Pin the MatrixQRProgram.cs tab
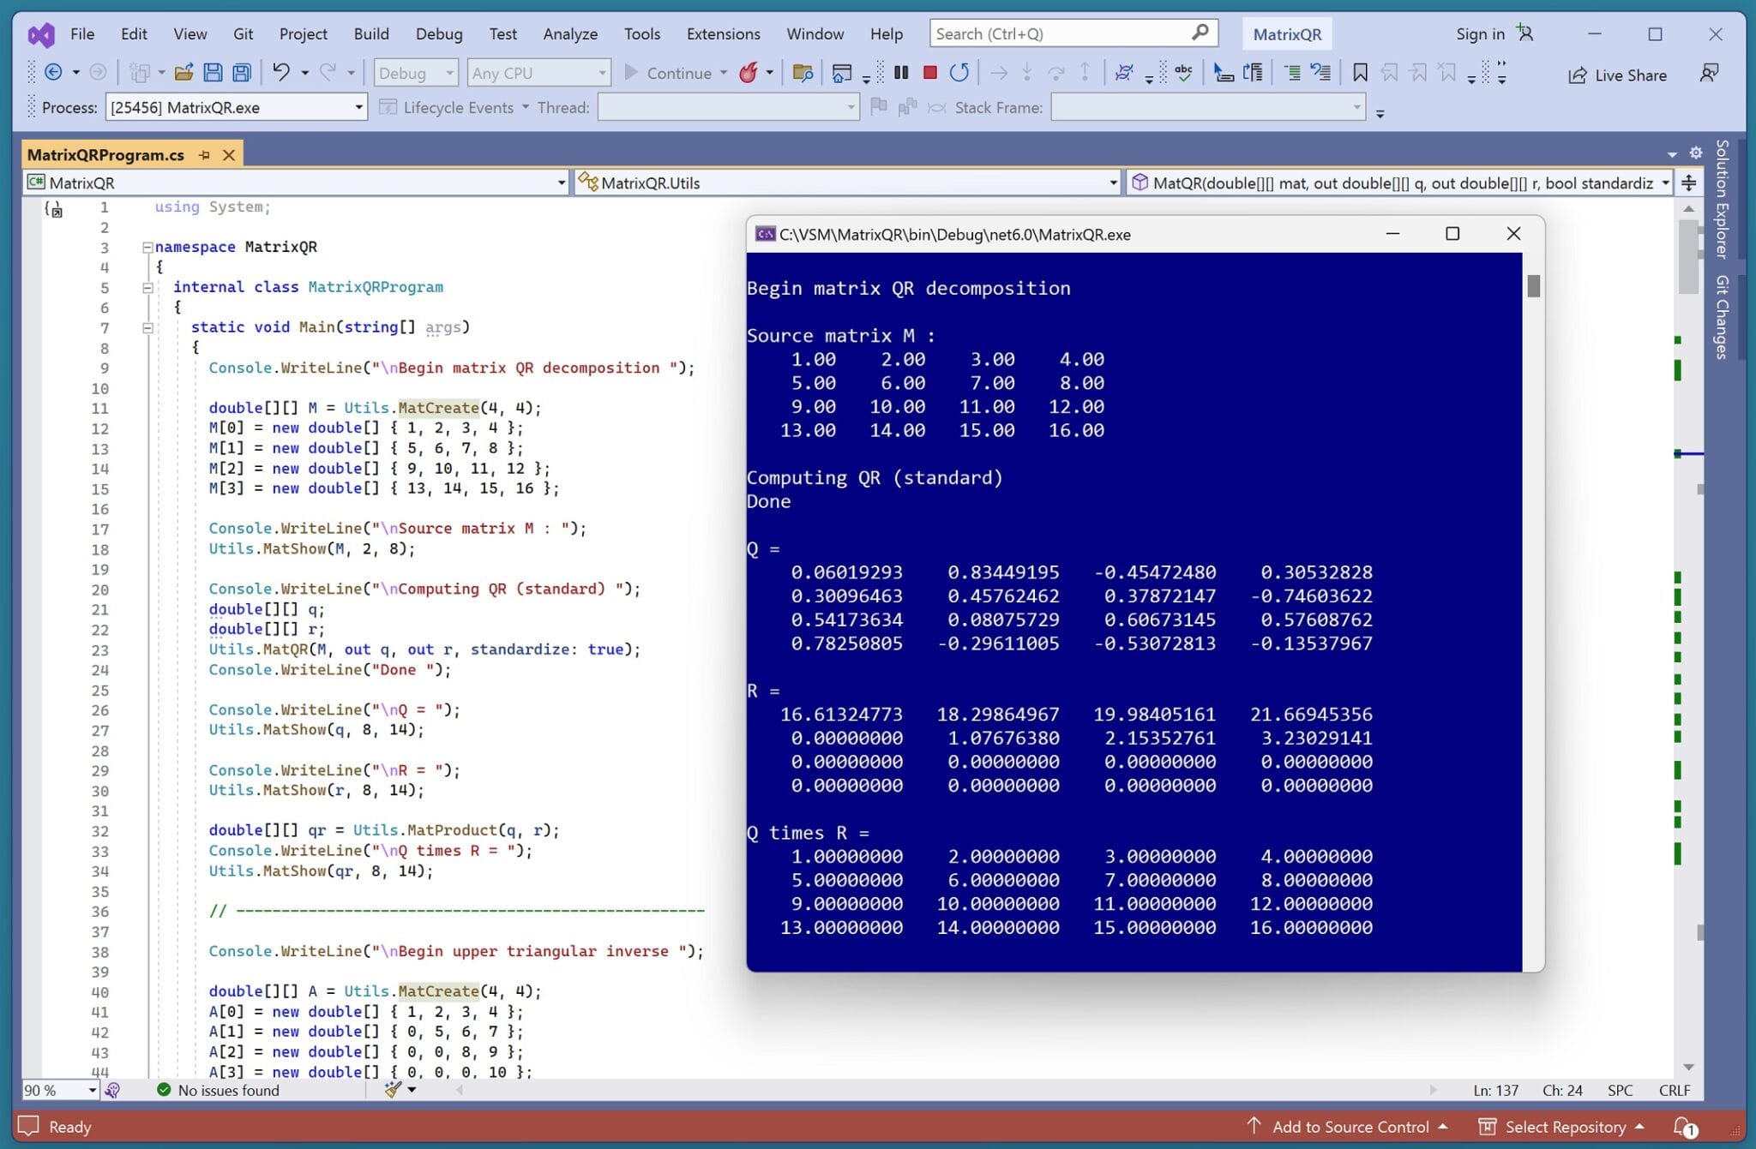Viewport: 1756px width, 1149px height. coord(205,155)
